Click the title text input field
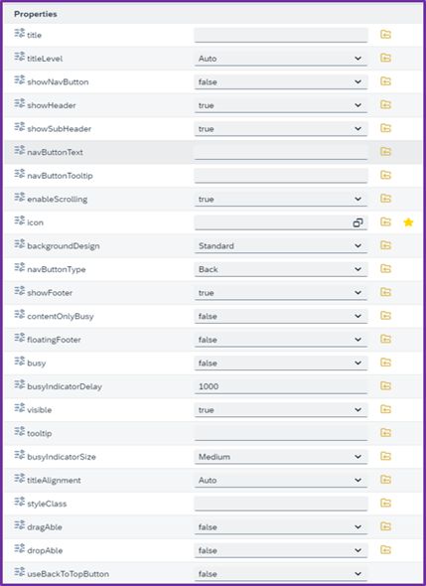Screen dimensions: 426x586 click(x=281, y=35)
